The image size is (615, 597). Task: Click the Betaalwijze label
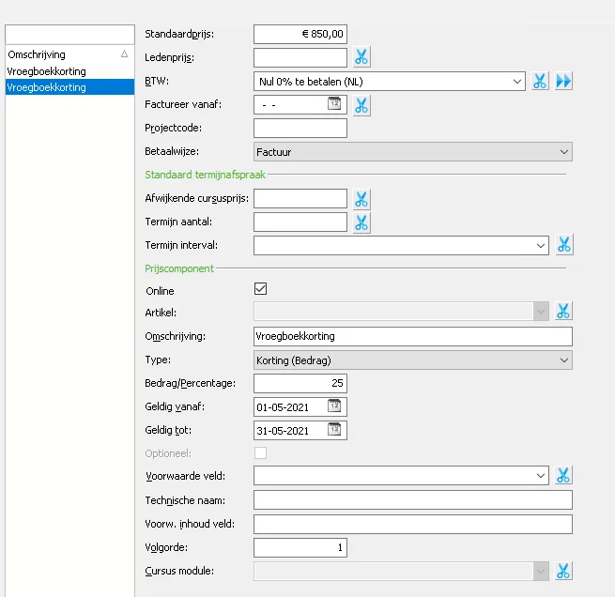click(172, 151)
